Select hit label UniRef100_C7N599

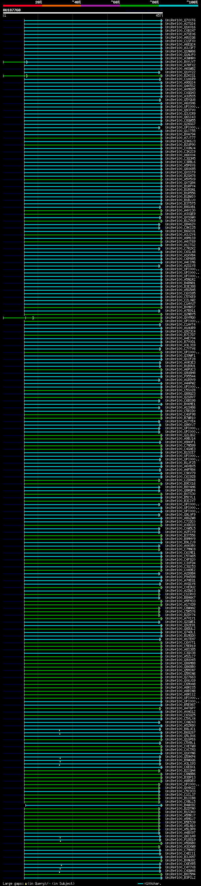[x=180, y=446]
